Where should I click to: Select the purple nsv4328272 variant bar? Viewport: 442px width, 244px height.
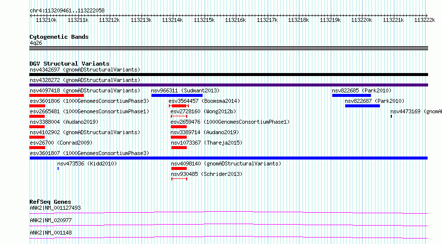(x=228, y=85)
